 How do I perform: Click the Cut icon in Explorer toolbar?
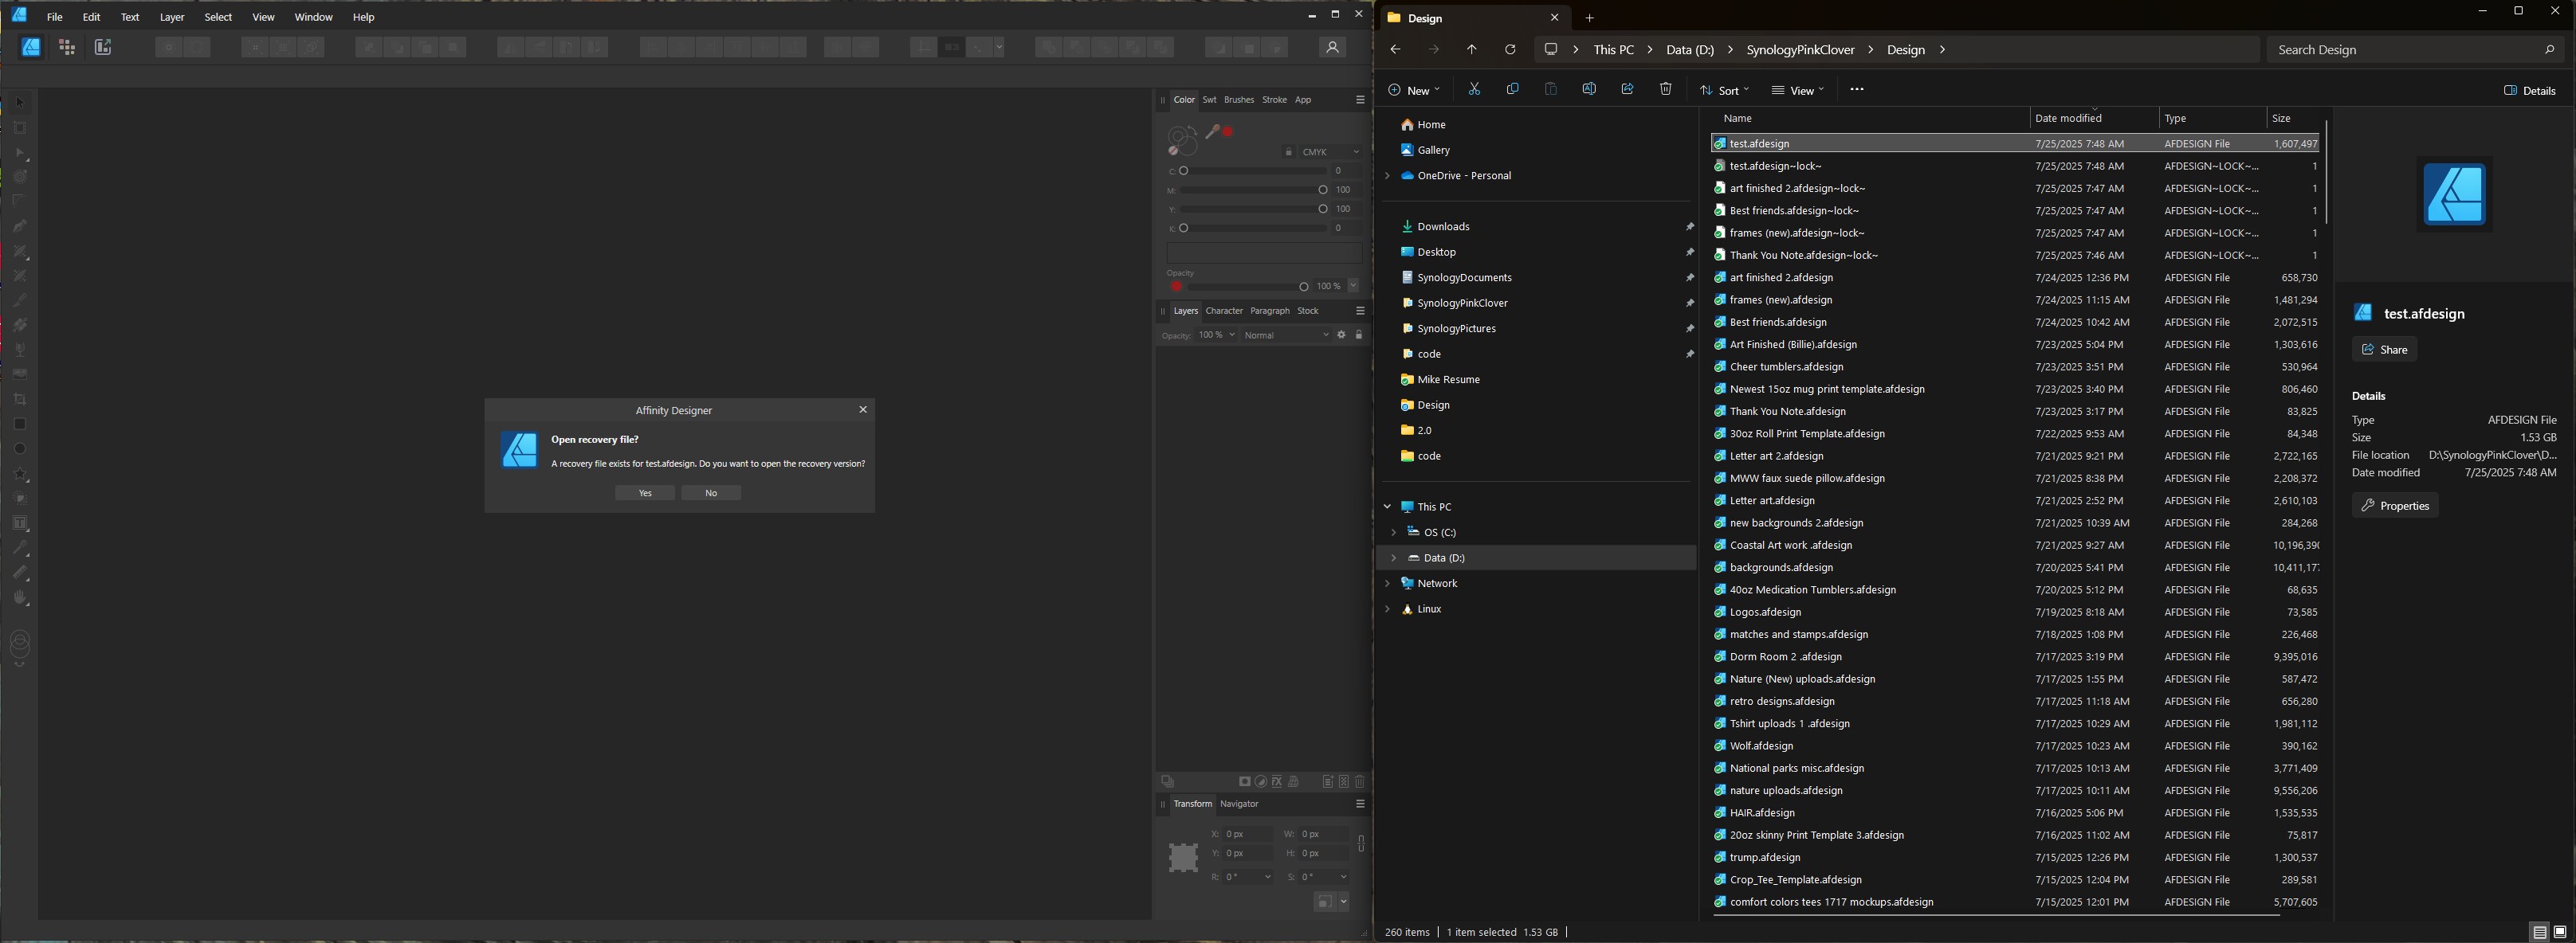[x=1474, y=90]
